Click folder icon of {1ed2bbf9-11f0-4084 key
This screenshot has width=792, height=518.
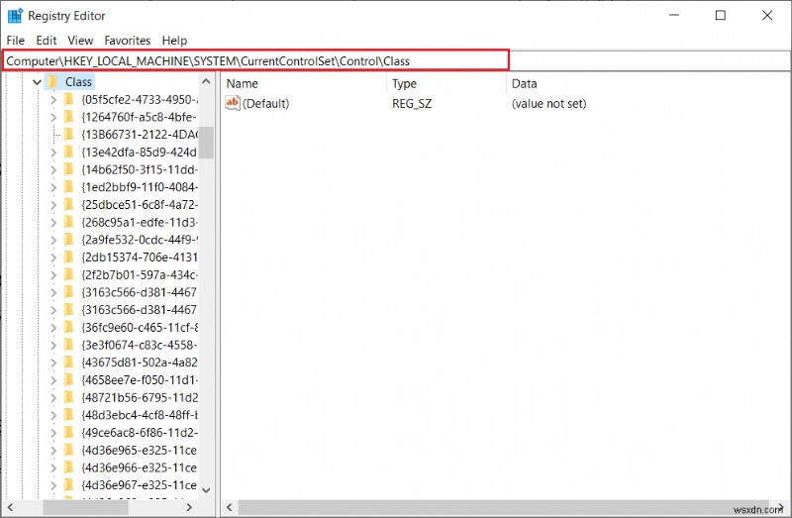69,187
